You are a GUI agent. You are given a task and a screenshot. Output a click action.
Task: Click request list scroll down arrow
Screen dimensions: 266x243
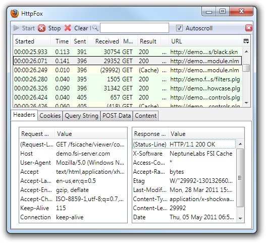(x=246, y=103)
